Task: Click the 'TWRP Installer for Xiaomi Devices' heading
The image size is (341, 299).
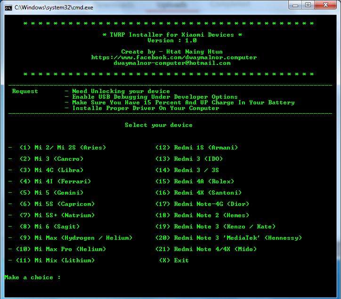Action: pos(172,35)
